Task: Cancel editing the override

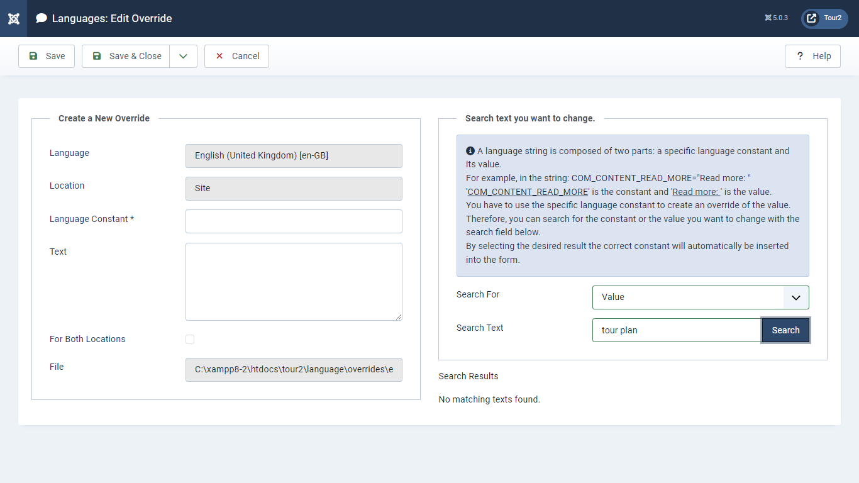Action: coord(236,56)
